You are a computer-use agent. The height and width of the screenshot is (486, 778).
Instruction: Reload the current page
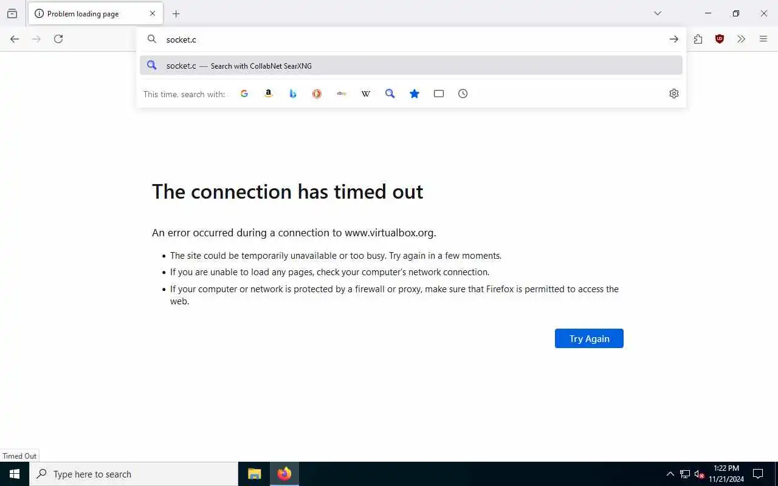58,39
